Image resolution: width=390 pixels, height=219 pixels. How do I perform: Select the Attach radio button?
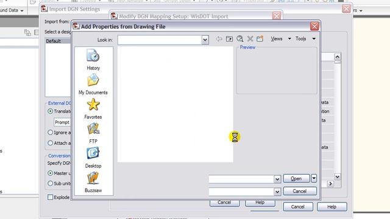point(50,143)
